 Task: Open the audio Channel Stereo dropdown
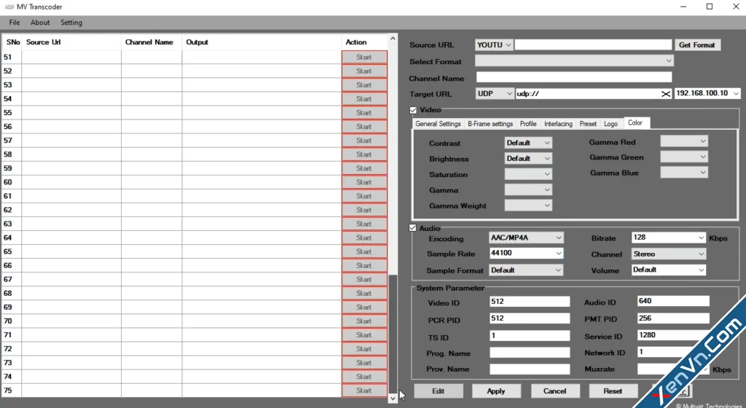click(669, 254)
